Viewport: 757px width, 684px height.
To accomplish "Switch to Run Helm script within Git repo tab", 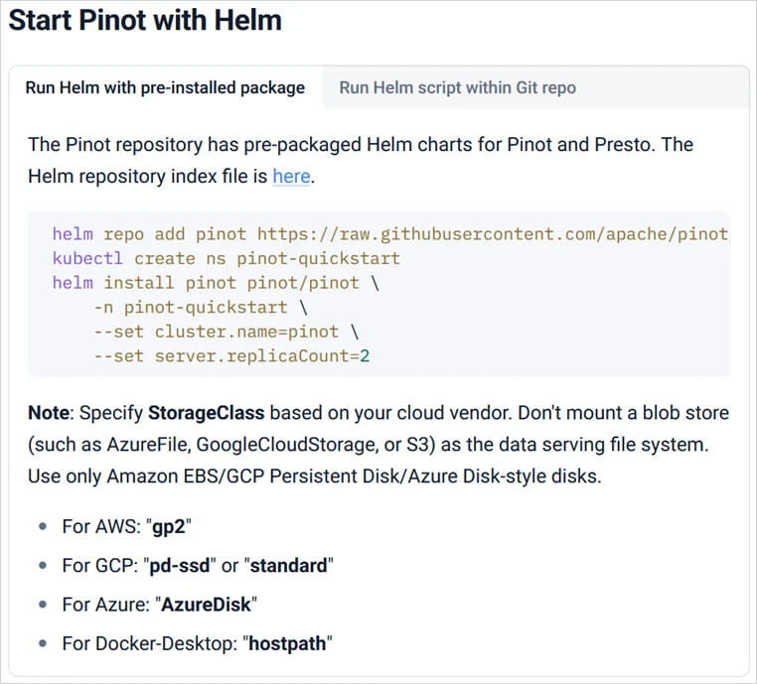I will pyautogui.click(x=457, y=87).
